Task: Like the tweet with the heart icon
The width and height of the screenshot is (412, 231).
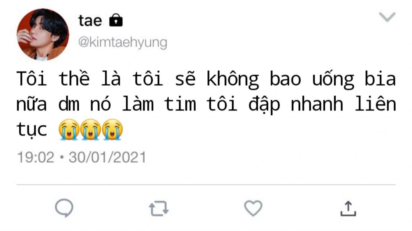Action: [253, 208]
